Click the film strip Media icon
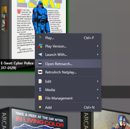 point(40,90)
